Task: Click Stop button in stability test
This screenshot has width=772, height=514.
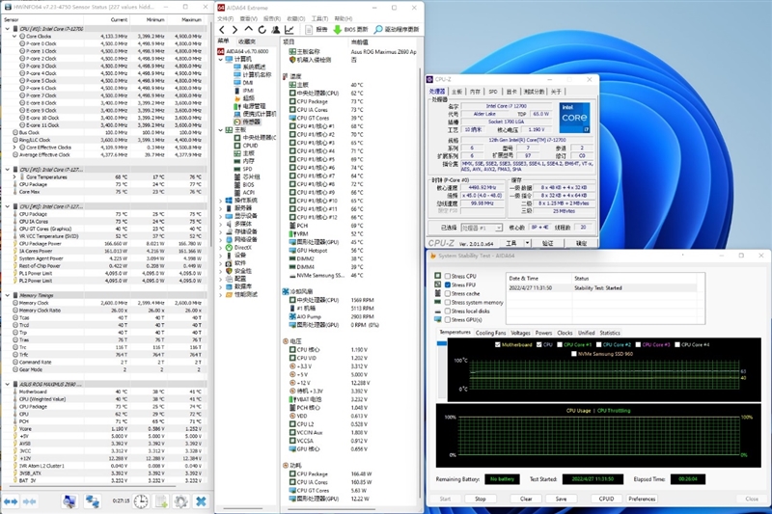Action: [x=481, y=499]
